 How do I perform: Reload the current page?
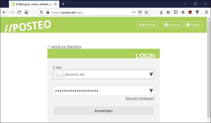pyautogui.click(x=19, y=12)
